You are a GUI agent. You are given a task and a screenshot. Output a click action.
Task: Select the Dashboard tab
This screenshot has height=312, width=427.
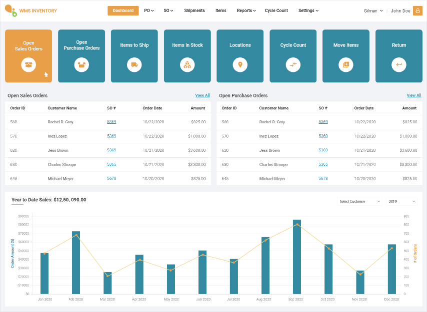click(x=123, y=10)
